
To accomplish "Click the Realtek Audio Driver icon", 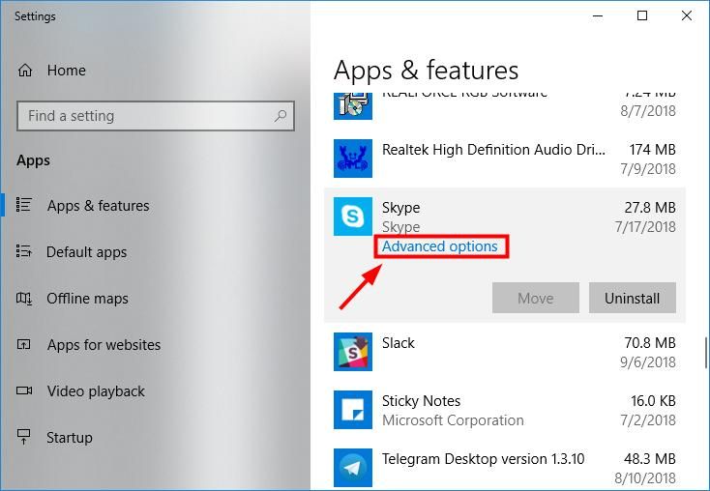I will tap(353, 159).
